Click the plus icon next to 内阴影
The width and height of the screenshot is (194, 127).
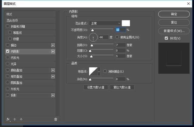[53, 52]
